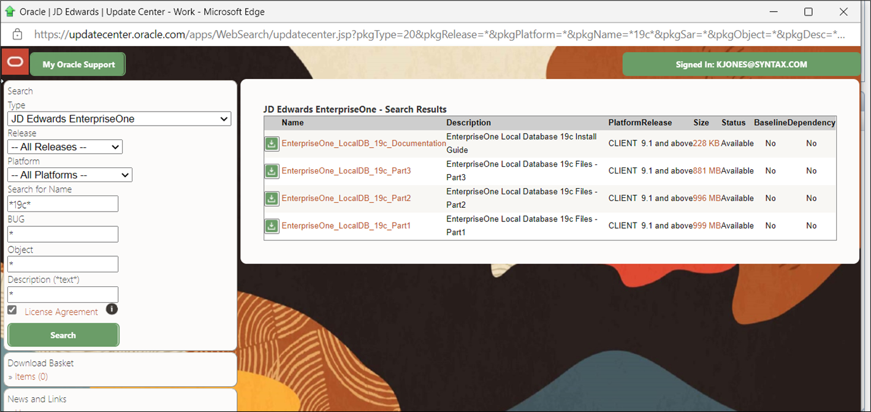This screenshot has height=412, width=871.
Task: Click 'JD Edwards EnterpriseOne - Search Results' heading
Action: pyautogui.click(x=355, y=110)
